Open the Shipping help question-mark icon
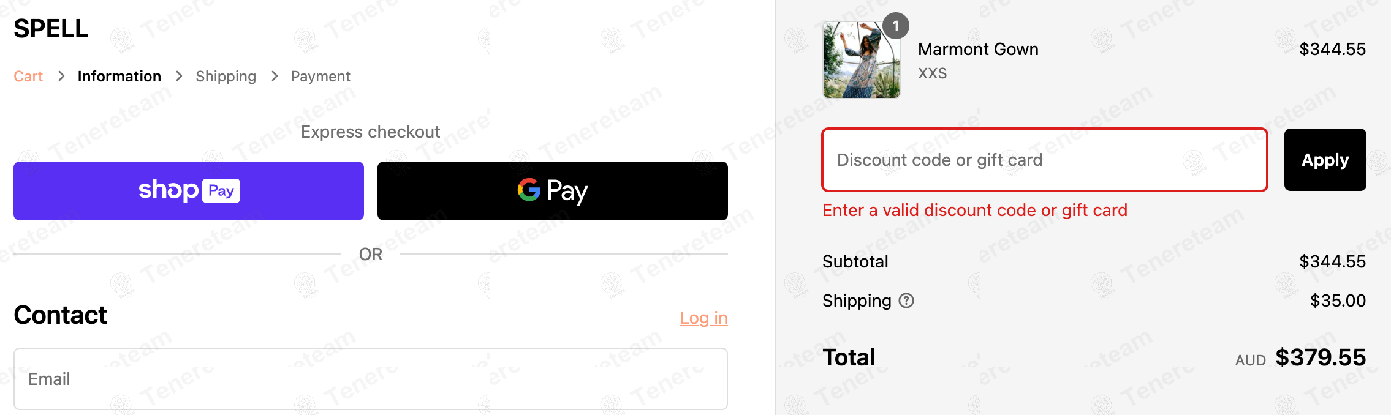 (906, 301)
